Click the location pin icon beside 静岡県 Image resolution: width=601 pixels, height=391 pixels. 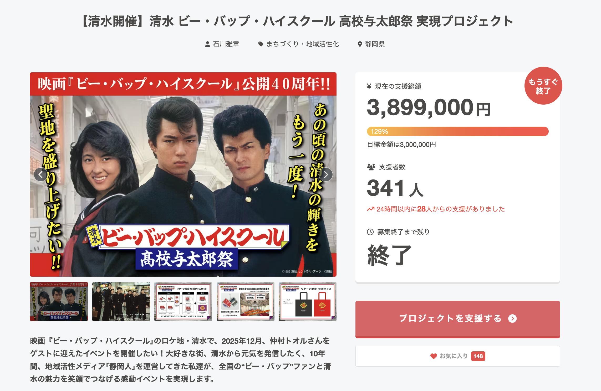coord(360,44)
